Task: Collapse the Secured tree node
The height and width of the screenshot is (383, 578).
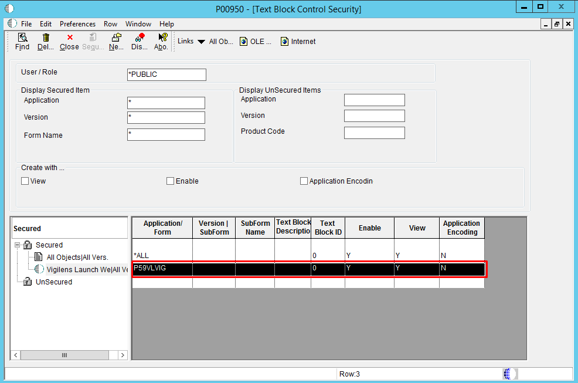Action: 18,245
